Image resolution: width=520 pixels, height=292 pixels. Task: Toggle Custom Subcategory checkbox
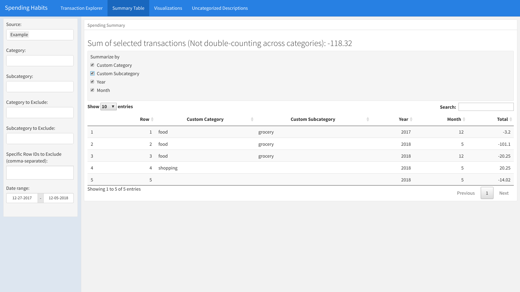[92, 73]
